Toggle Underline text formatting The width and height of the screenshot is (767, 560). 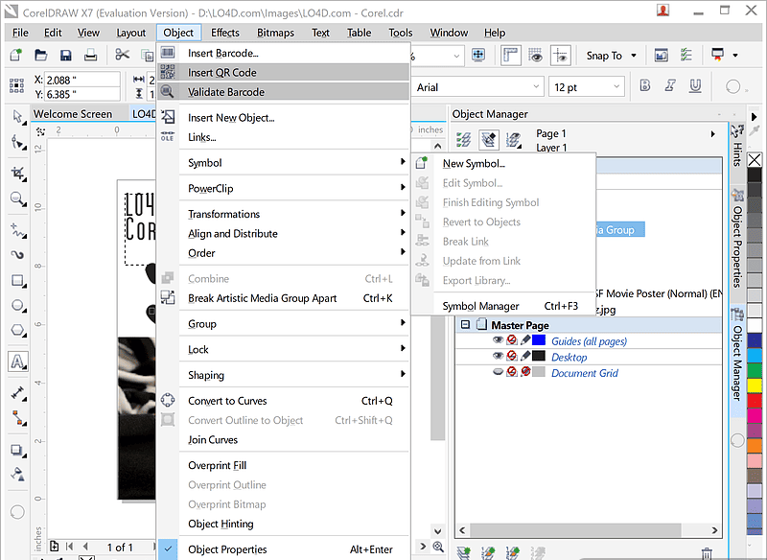695,86
